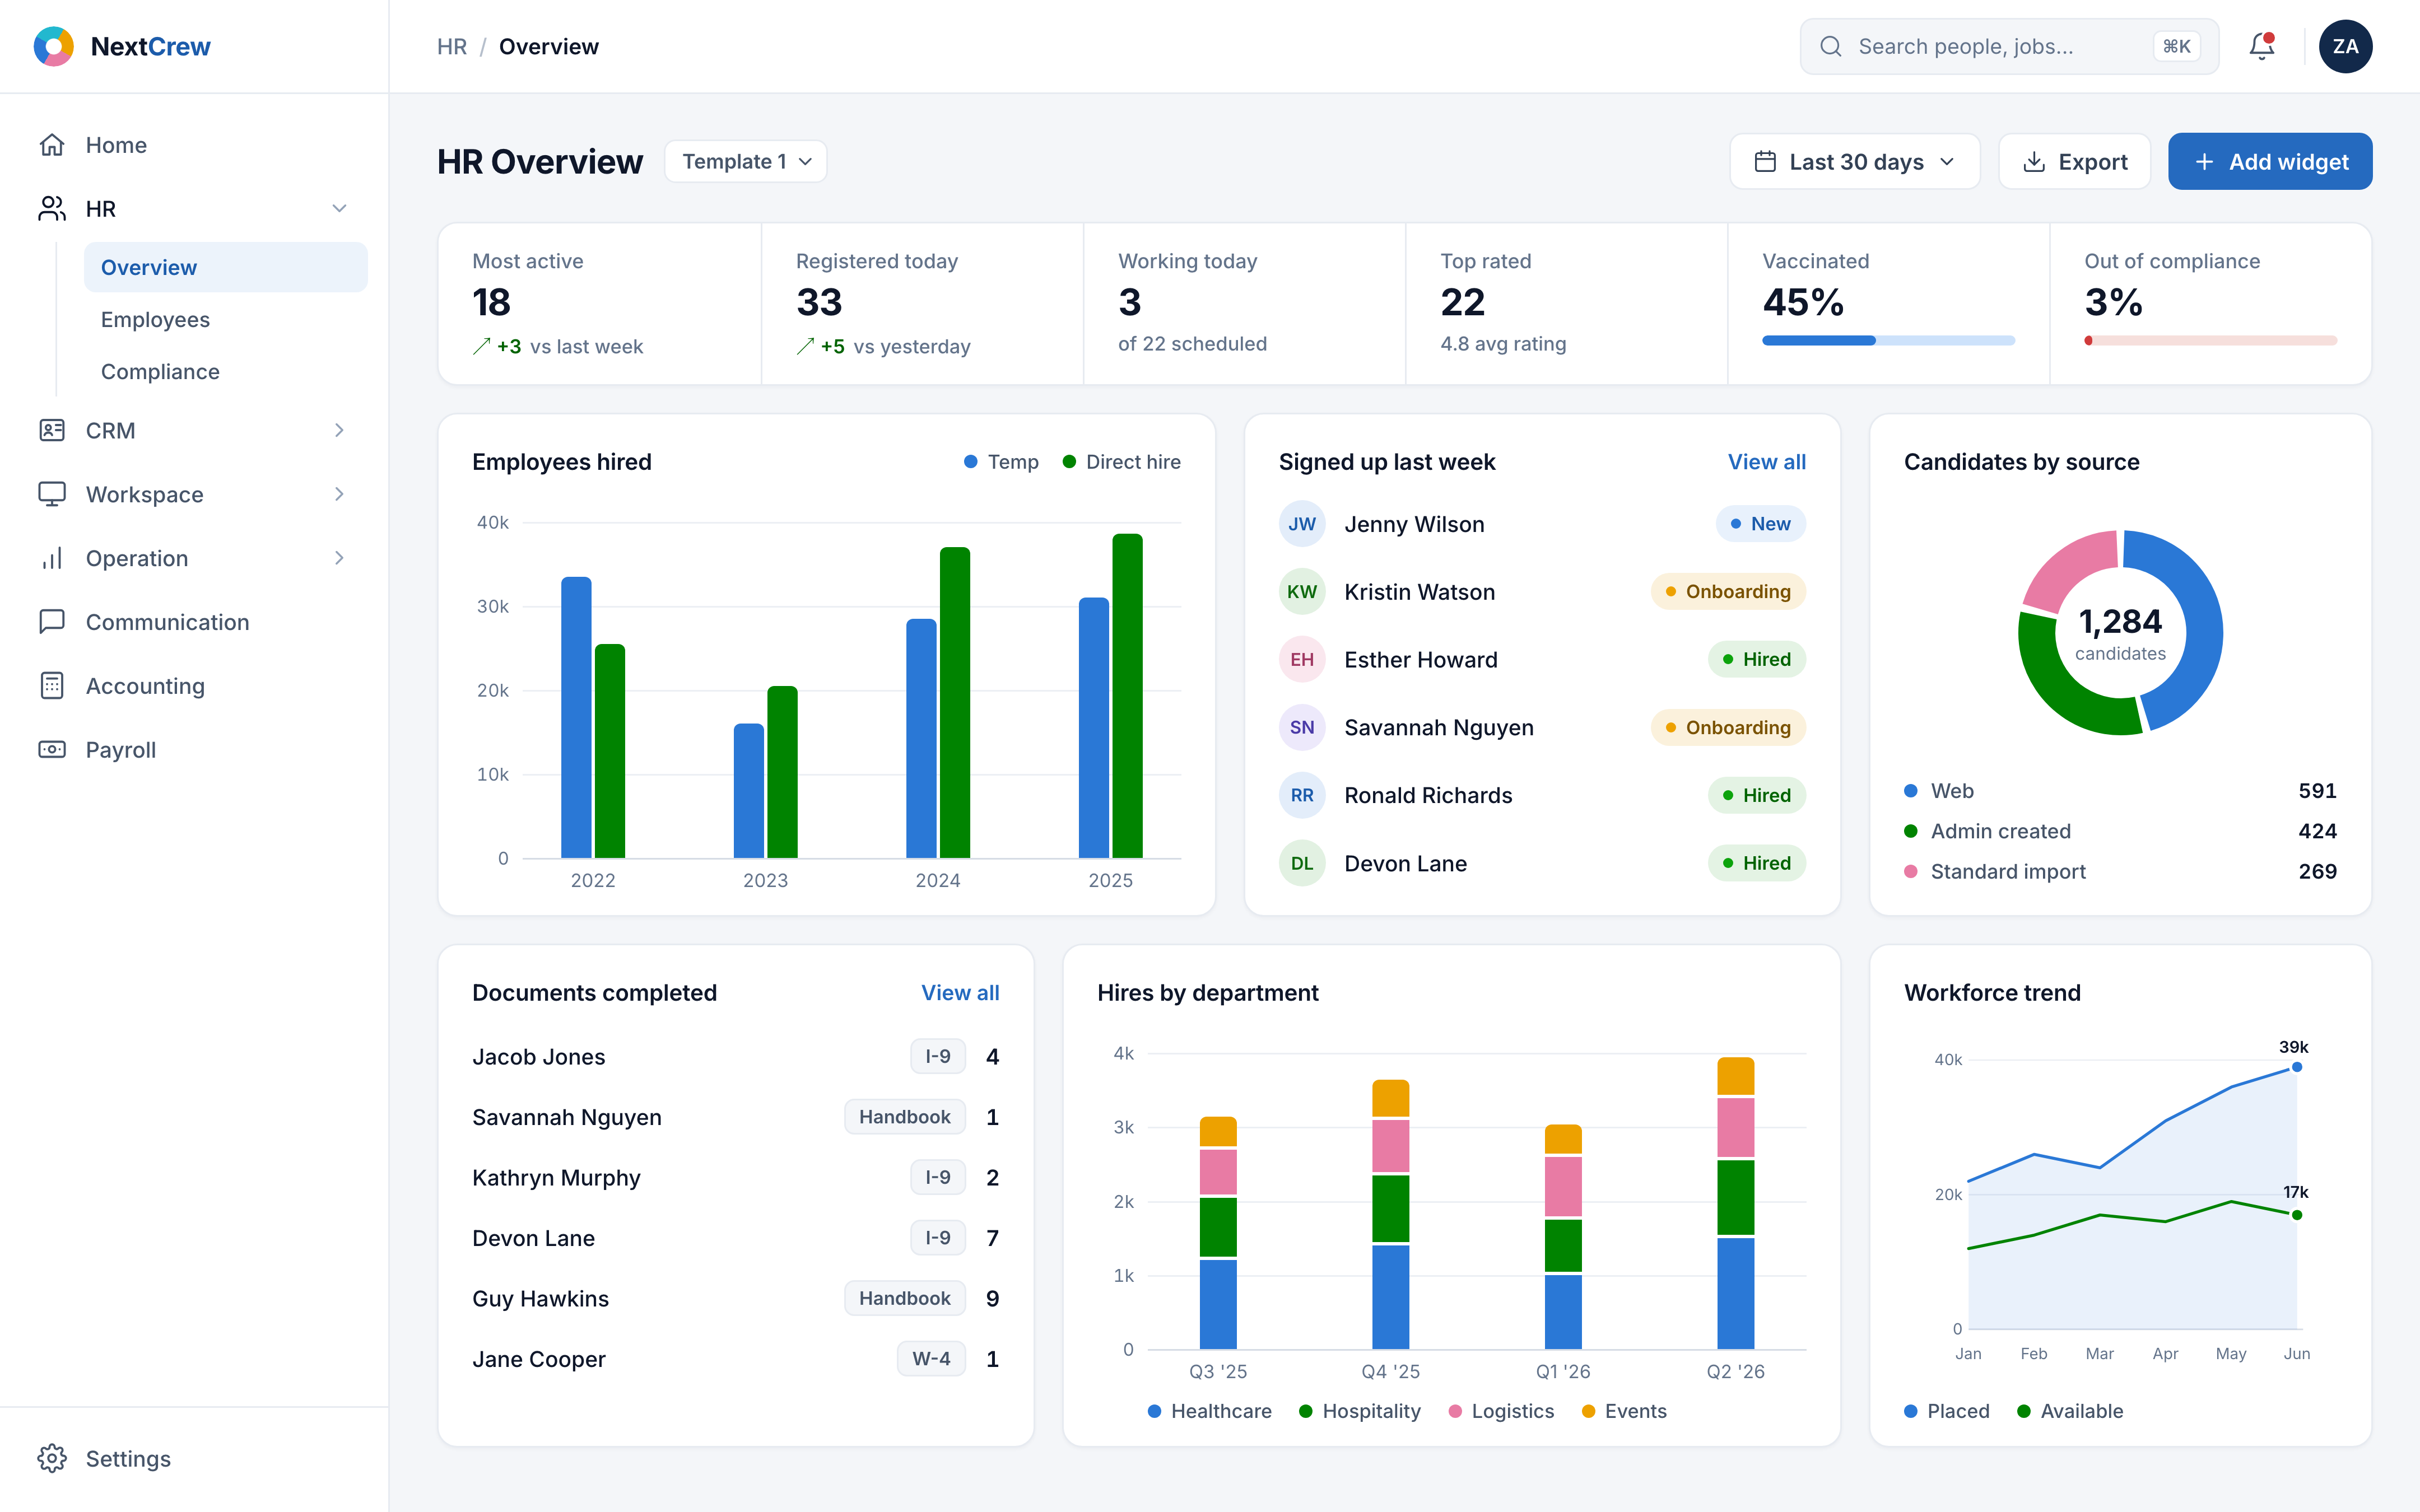
Task: Open the Employees submenu item
Action: (226, 319)
